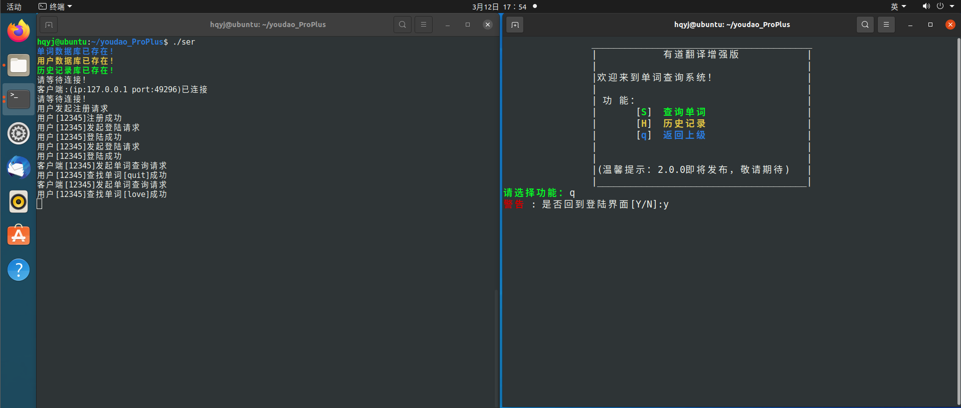Click 温馨提示 2.0.0 notice line

(694, 169)
